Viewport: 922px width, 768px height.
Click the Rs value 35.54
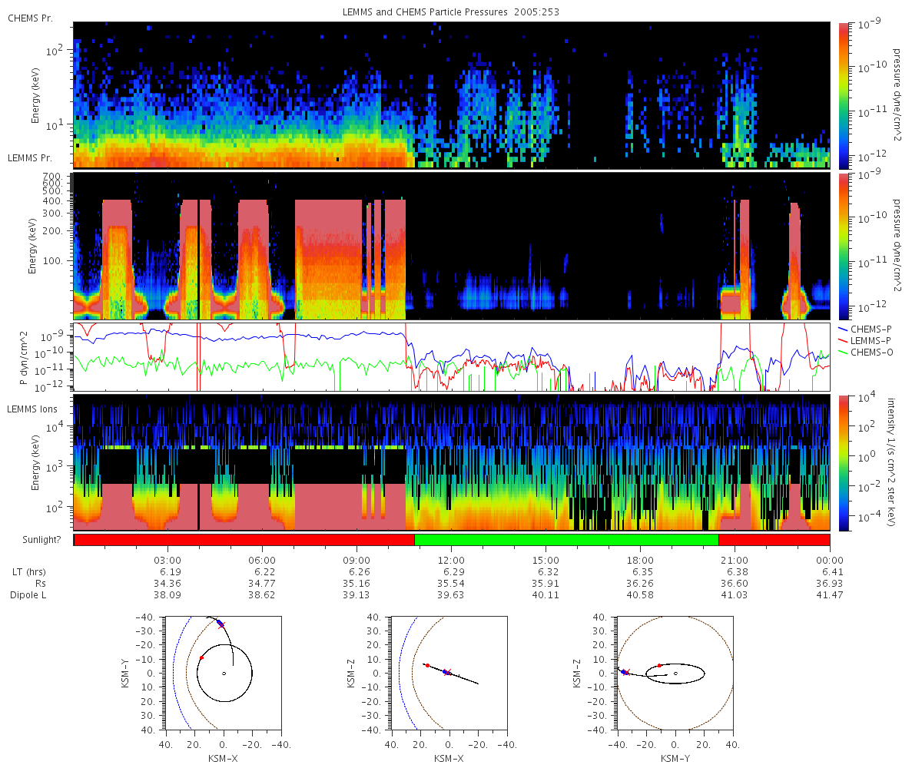tap(453, 584)
